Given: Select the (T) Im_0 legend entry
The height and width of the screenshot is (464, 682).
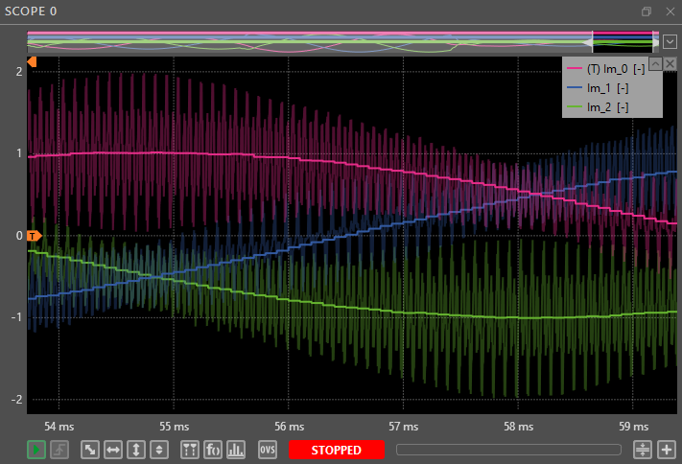Looking at the screenshot, I should [x=614, y=70].
